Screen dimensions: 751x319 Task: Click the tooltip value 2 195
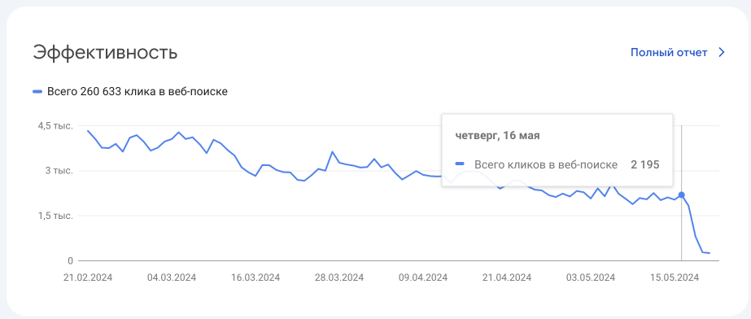[644, 164]
